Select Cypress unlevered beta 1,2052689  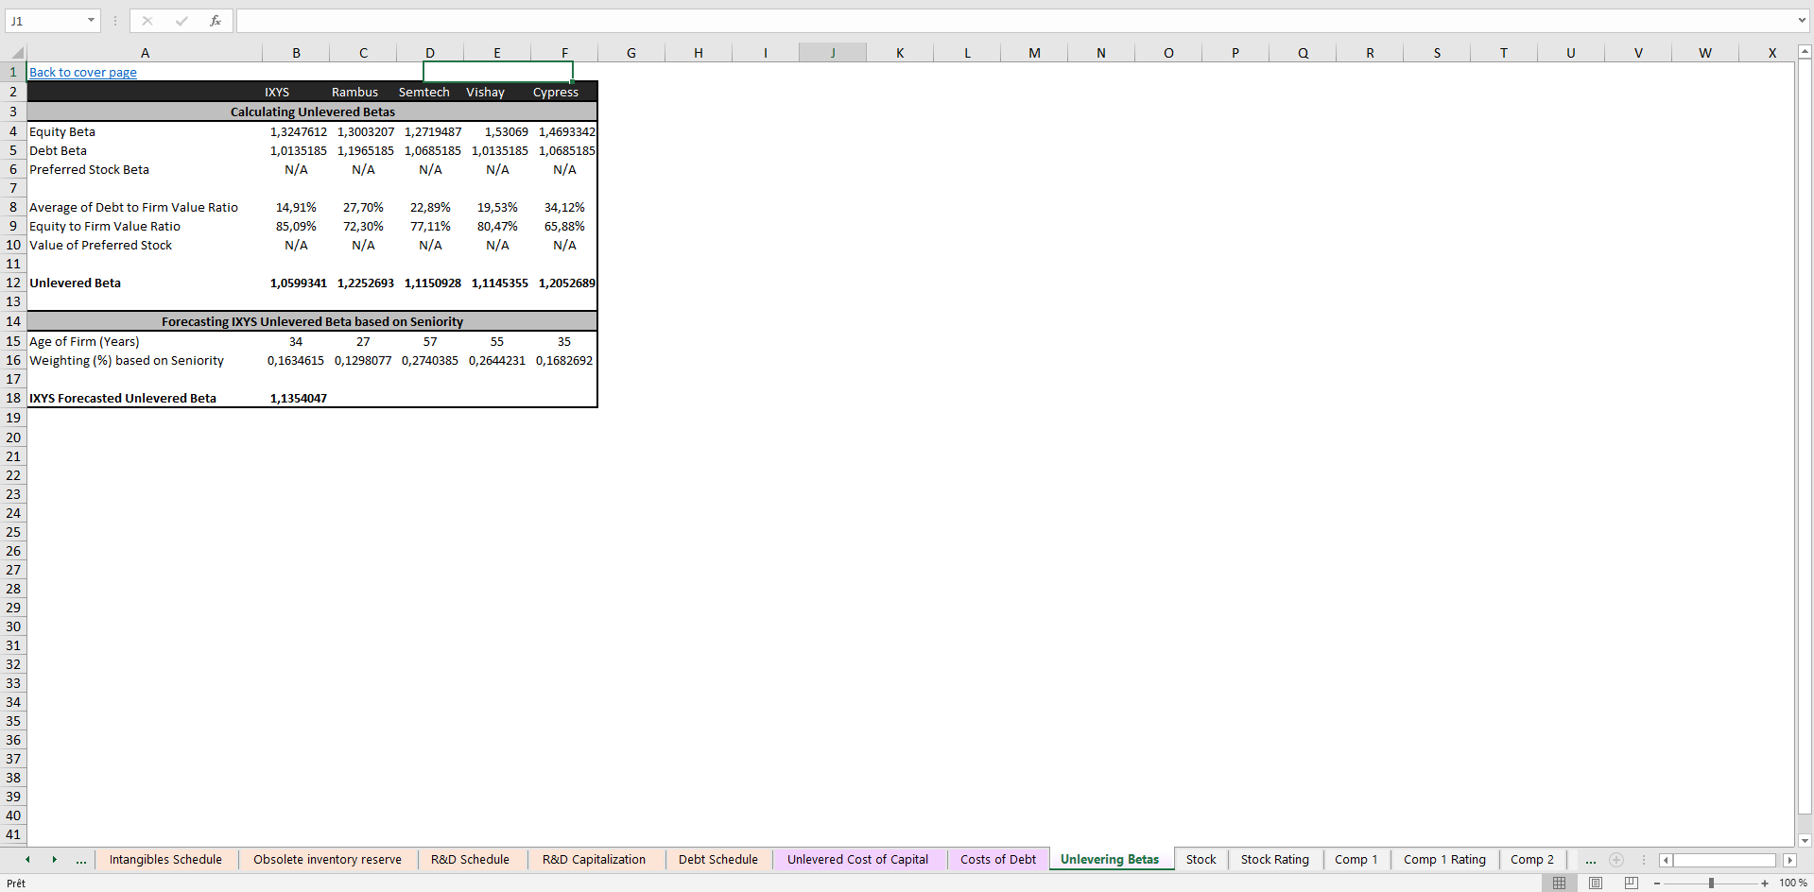[564, 283]
